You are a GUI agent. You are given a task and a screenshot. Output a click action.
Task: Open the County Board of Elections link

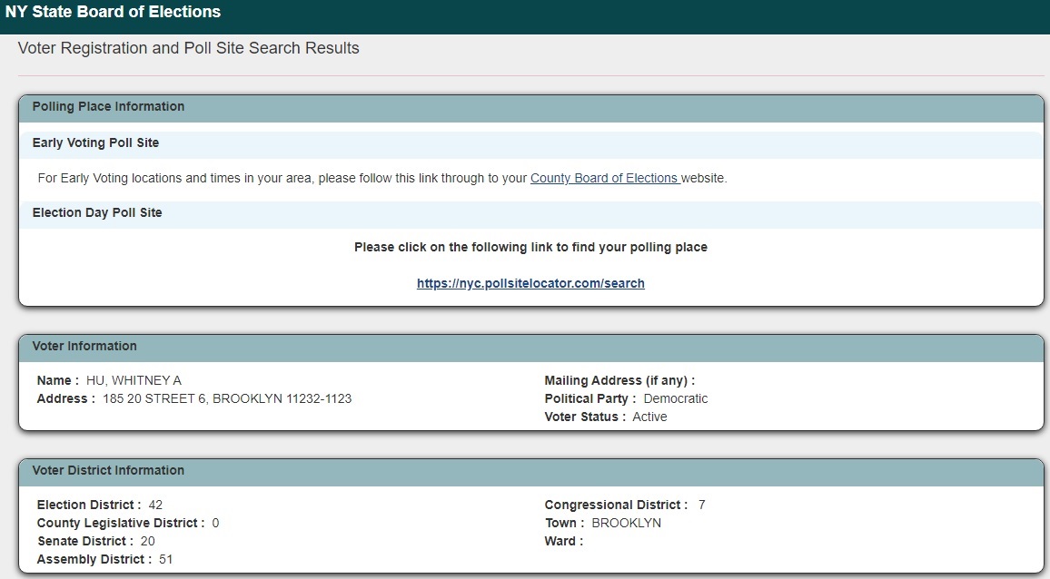(x=605, y=178)
